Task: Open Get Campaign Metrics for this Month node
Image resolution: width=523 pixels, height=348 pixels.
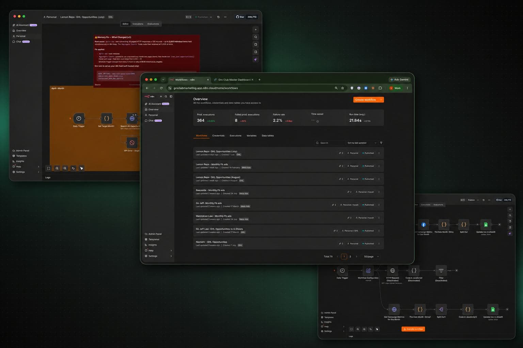Action: coord(394,309)
